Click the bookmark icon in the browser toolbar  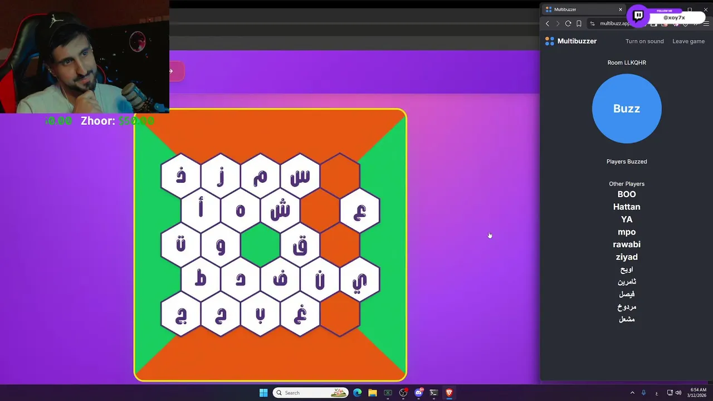579,23
